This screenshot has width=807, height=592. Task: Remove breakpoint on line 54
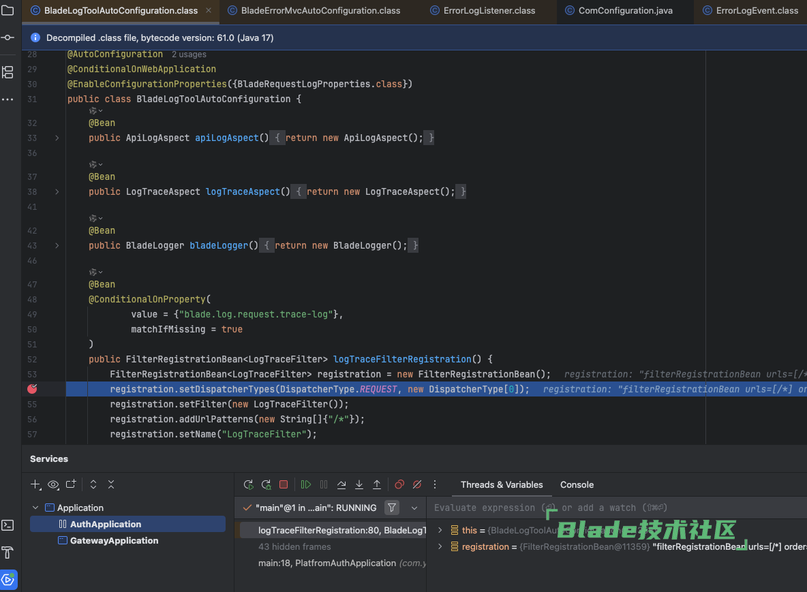pyautogui.click(x=31, y=389)
